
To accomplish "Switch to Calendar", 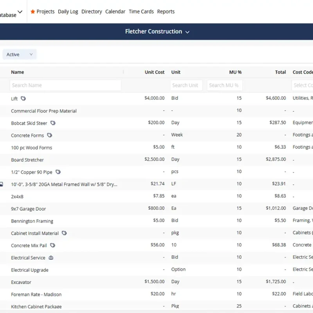I will (115, 12).
